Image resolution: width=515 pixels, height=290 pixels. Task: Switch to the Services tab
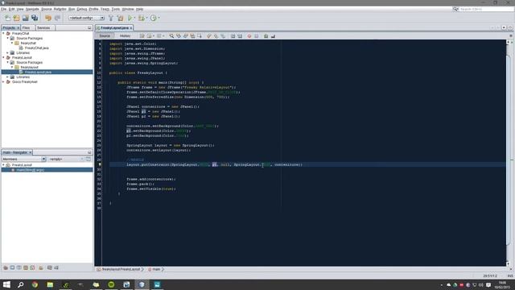coord(43,28)
